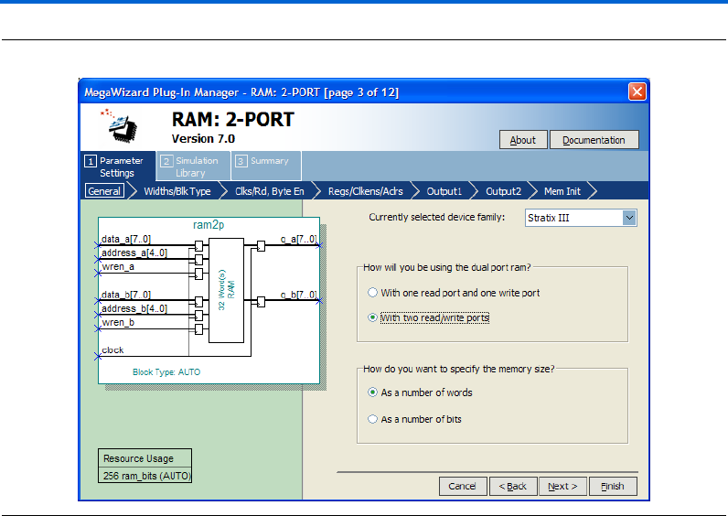The image size is (728, 516).
Task: Click the address_a[4..0] port label
Action: [x=134, y=253]
